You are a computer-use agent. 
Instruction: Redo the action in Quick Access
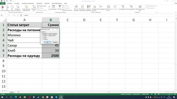11,1
